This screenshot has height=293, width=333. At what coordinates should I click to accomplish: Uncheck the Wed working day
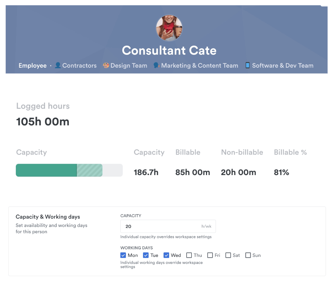tap(166, 255)
